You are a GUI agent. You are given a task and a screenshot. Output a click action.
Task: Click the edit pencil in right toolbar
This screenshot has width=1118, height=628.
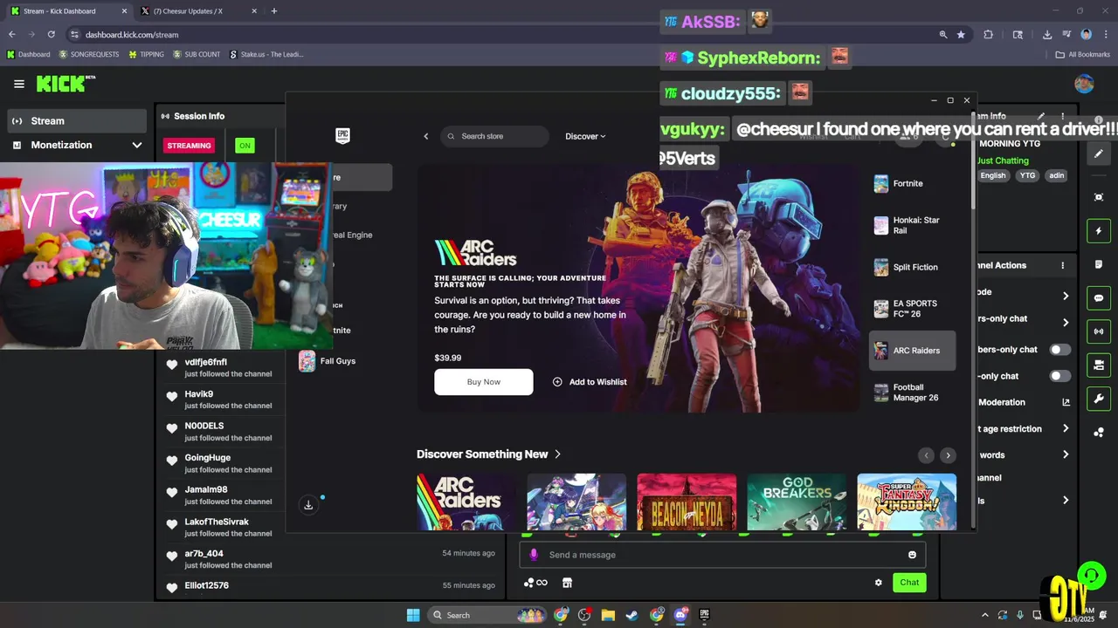tap(1099, 154)
